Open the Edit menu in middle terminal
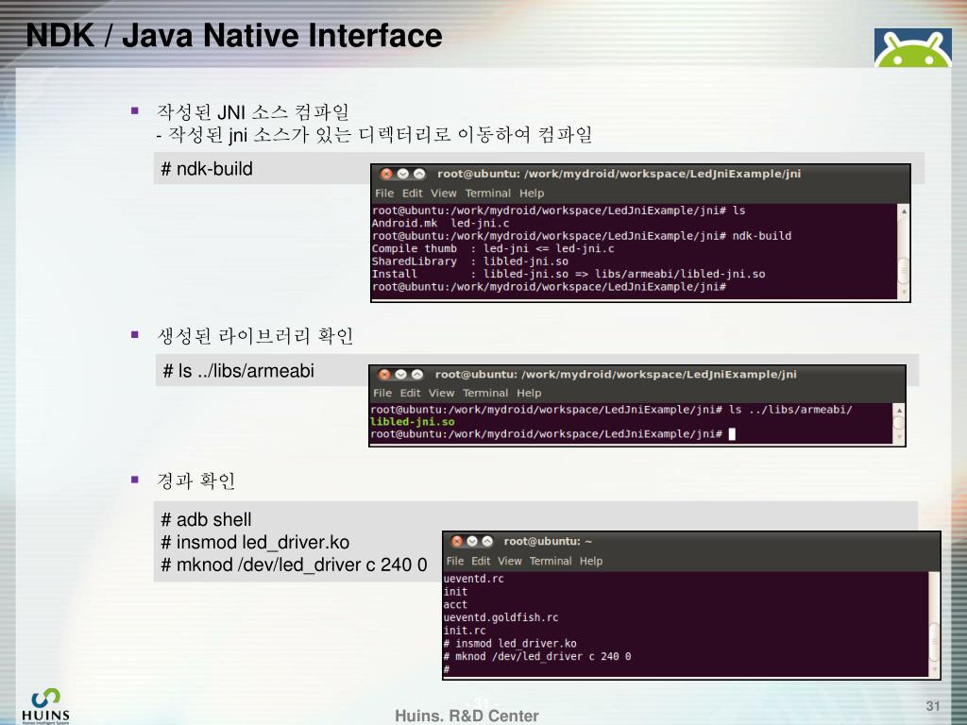 (x=410, y=393)
